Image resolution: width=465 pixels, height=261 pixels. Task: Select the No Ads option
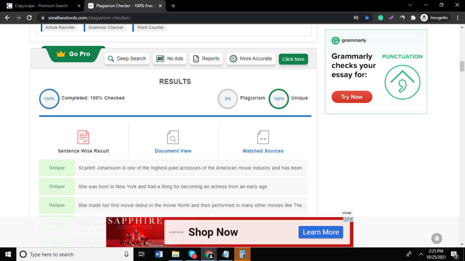(x=170, y=58)
